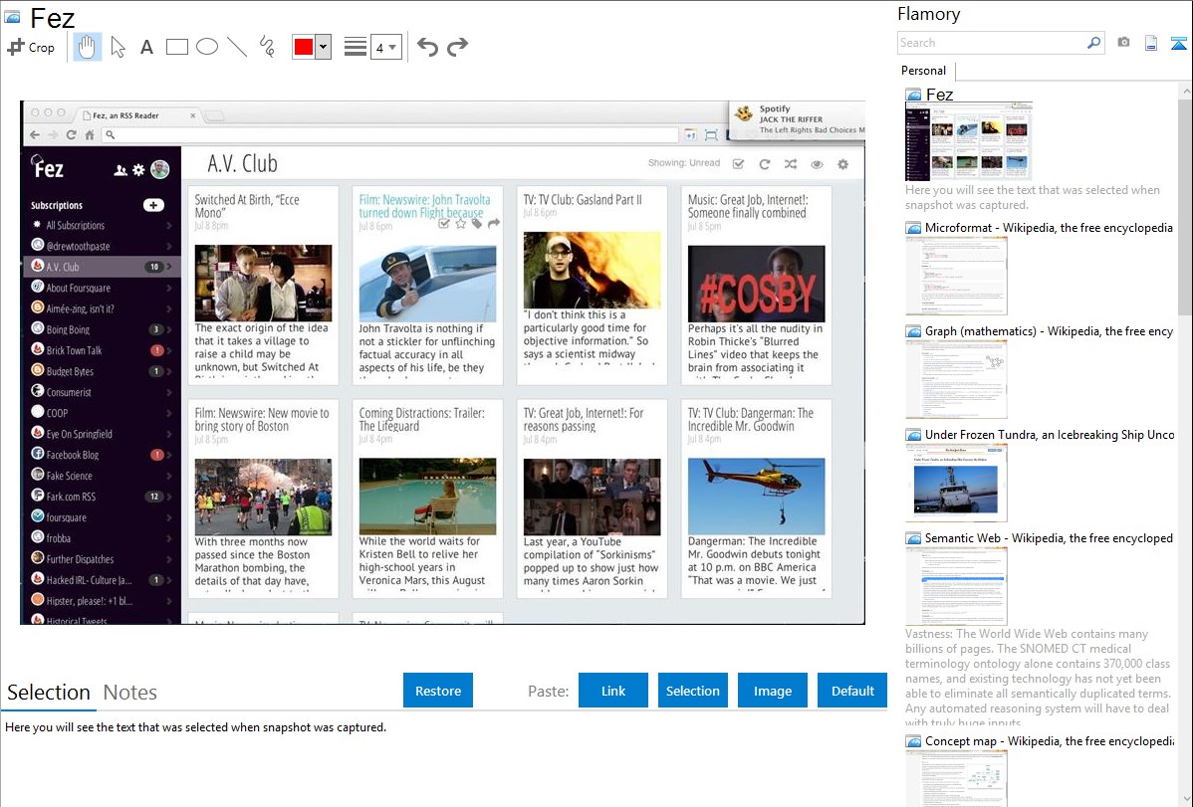Pick the rectangle drawing tool
The image size is (1193, 807).
point(177,47)
